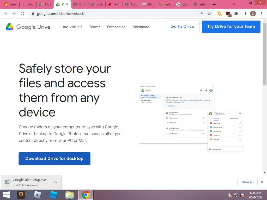Click the Action Center flag tray icon
Screen dimensions: 267x200
[242, 195]
